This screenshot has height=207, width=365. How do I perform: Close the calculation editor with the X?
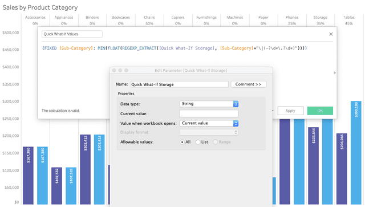331,34
